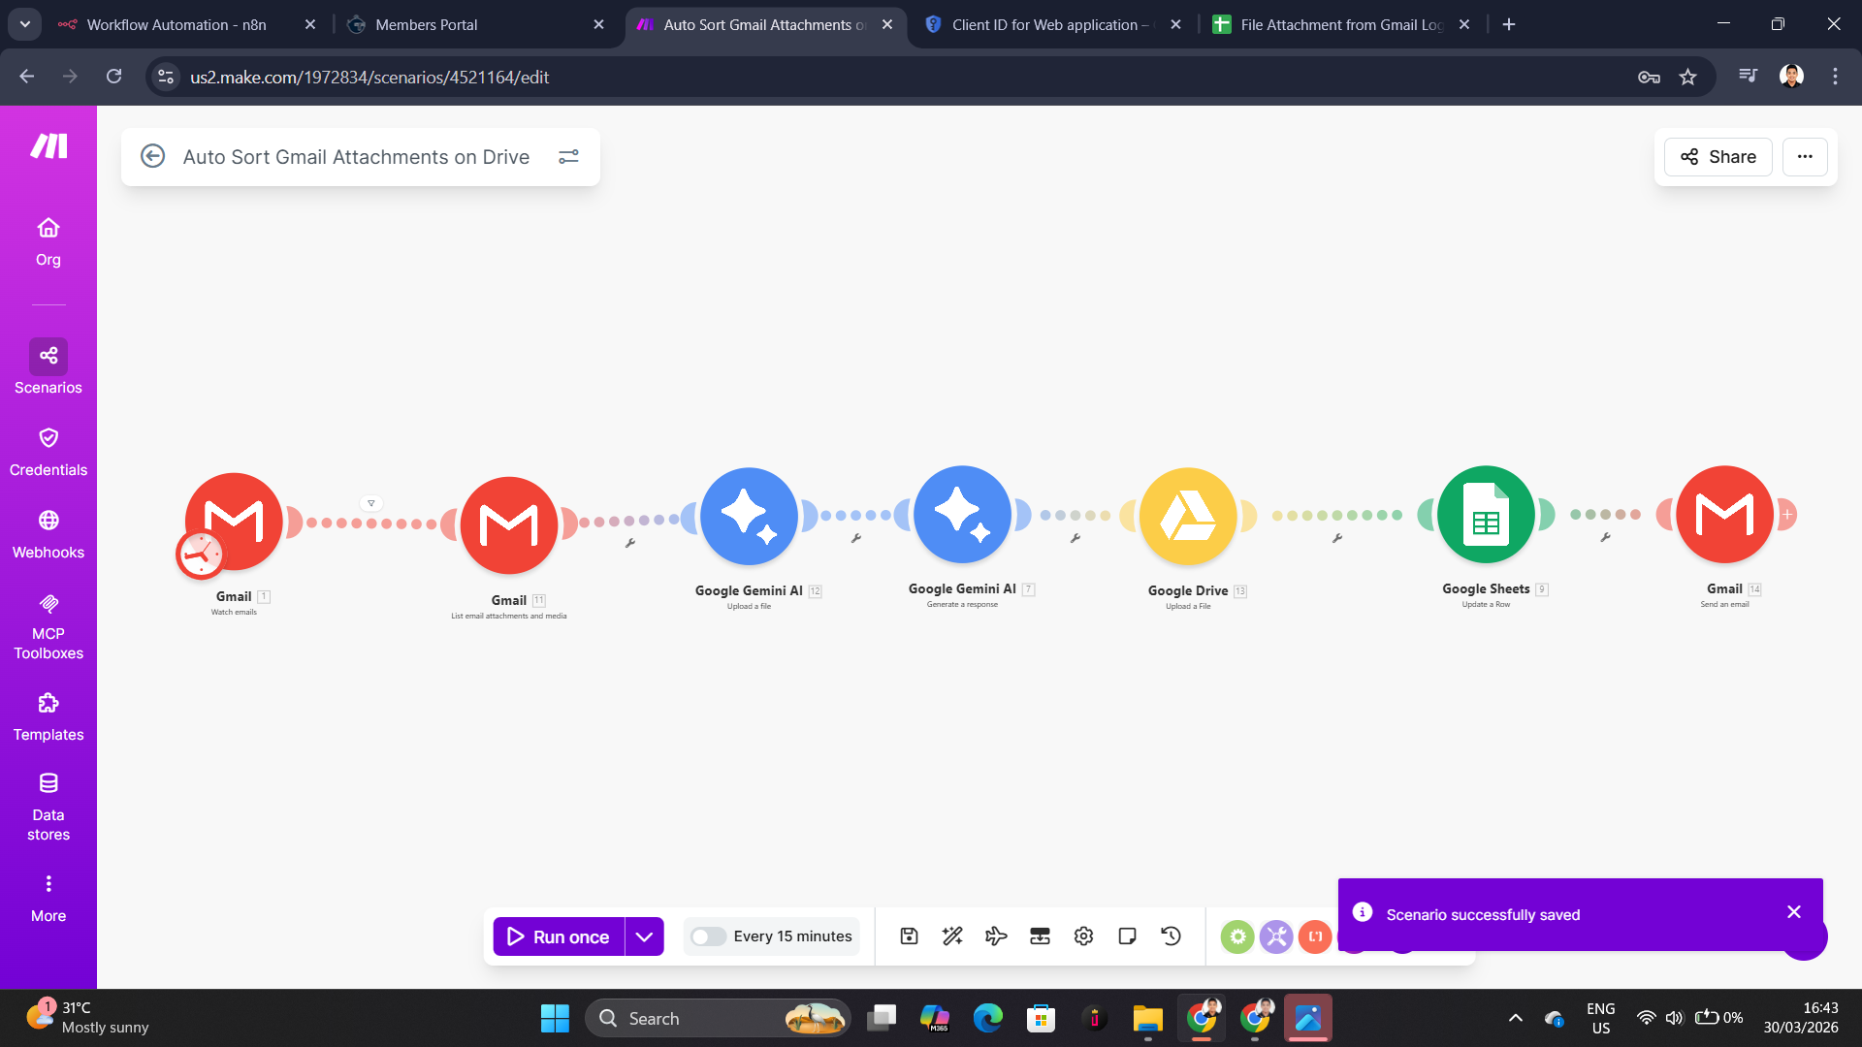Browse Templates via the sidebar icon
1862x1047 pixels.
[x=48, y=714]
